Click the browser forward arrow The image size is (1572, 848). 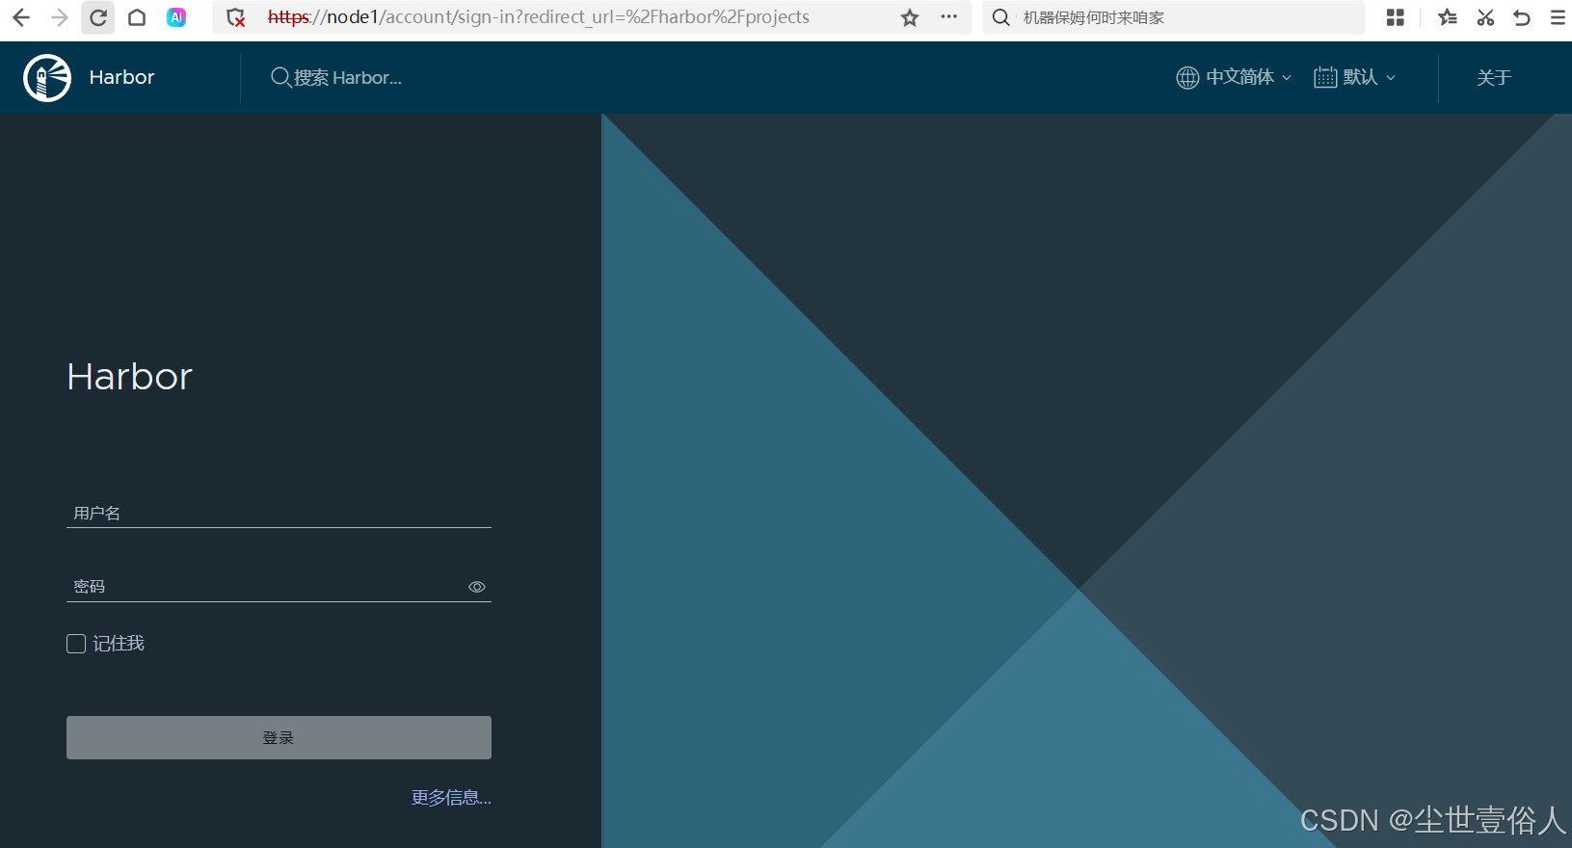(x=60, y=17)
